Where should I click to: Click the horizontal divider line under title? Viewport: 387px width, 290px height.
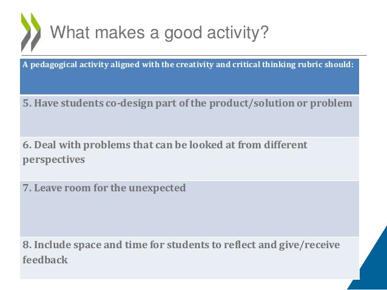click(193, 56)
